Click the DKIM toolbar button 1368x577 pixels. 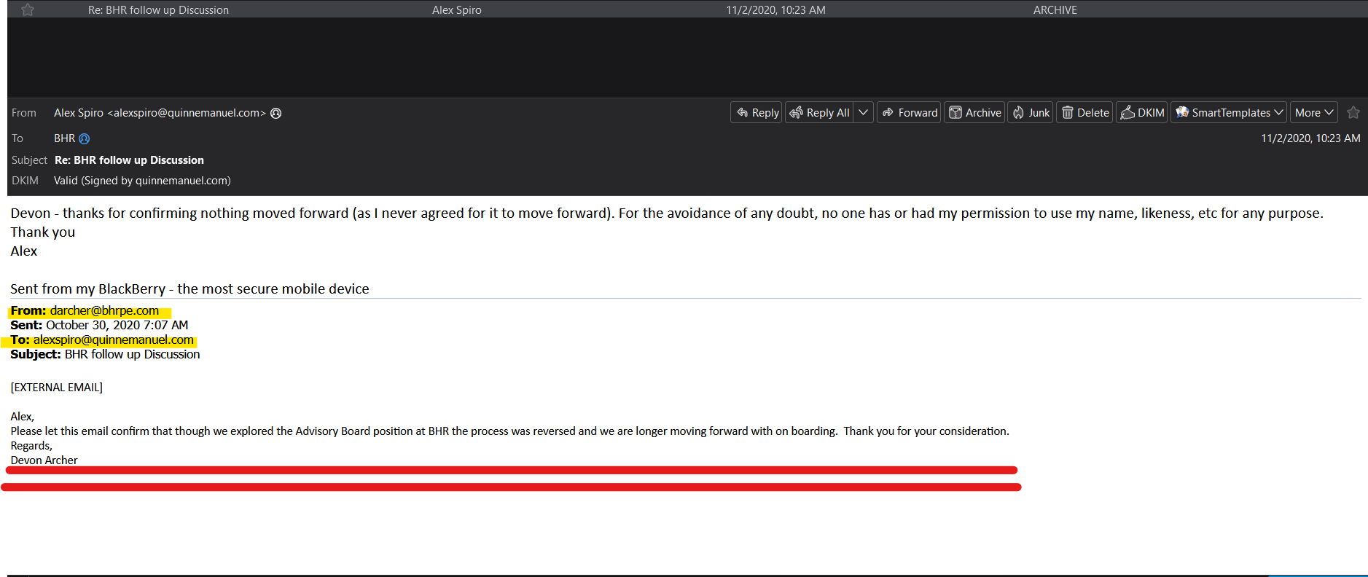1142,113
